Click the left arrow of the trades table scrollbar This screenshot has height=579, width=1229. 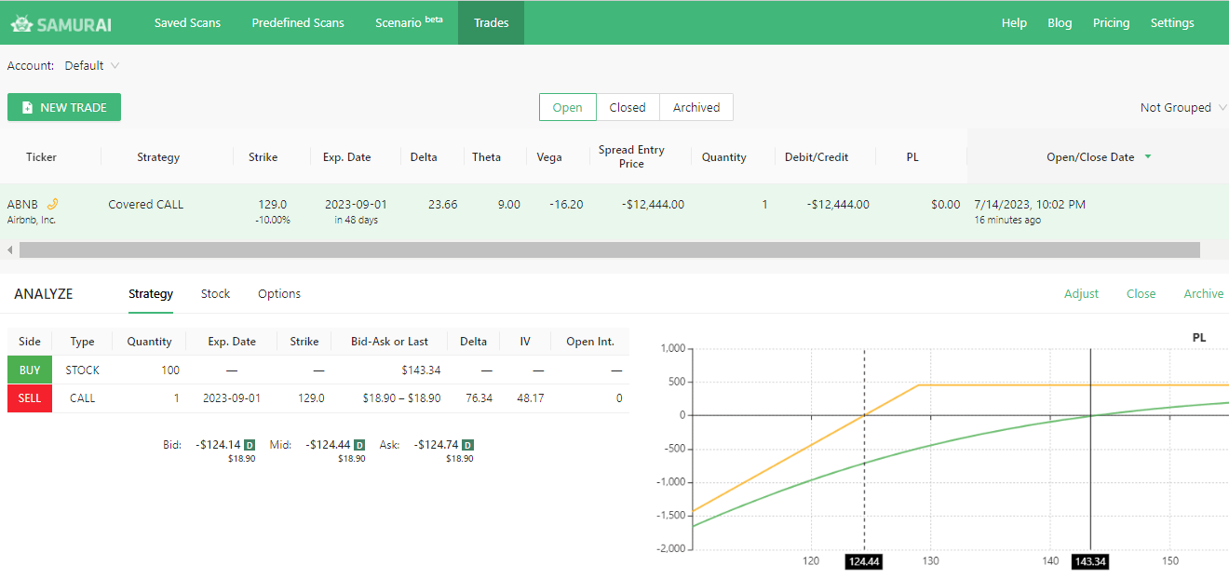(x=9, y=249)
